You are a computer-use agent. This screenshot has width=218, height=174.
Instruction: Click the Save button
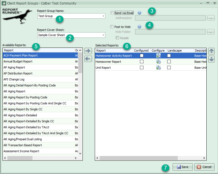point(182,167)
